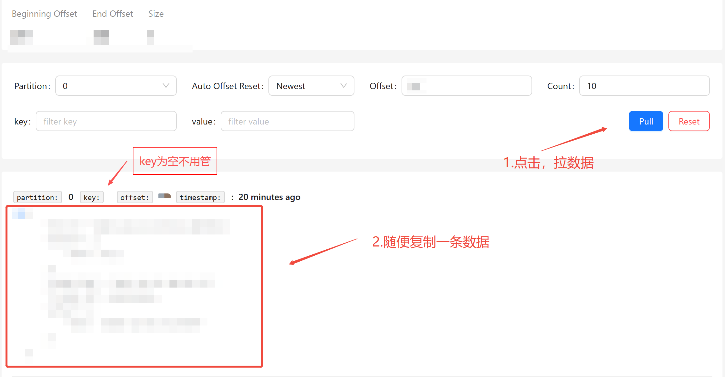The image size is (725, 377).
Task: Click the Partition dropdown chevron arrow
Action: tap(166, 86)
